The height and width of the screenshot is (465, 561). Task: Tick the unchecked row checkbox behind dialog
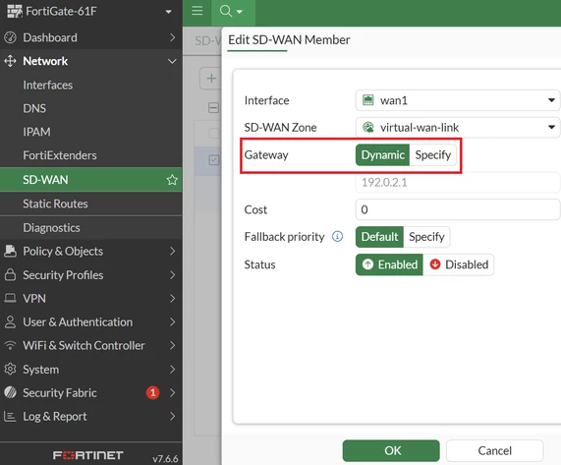pos(213,133)
